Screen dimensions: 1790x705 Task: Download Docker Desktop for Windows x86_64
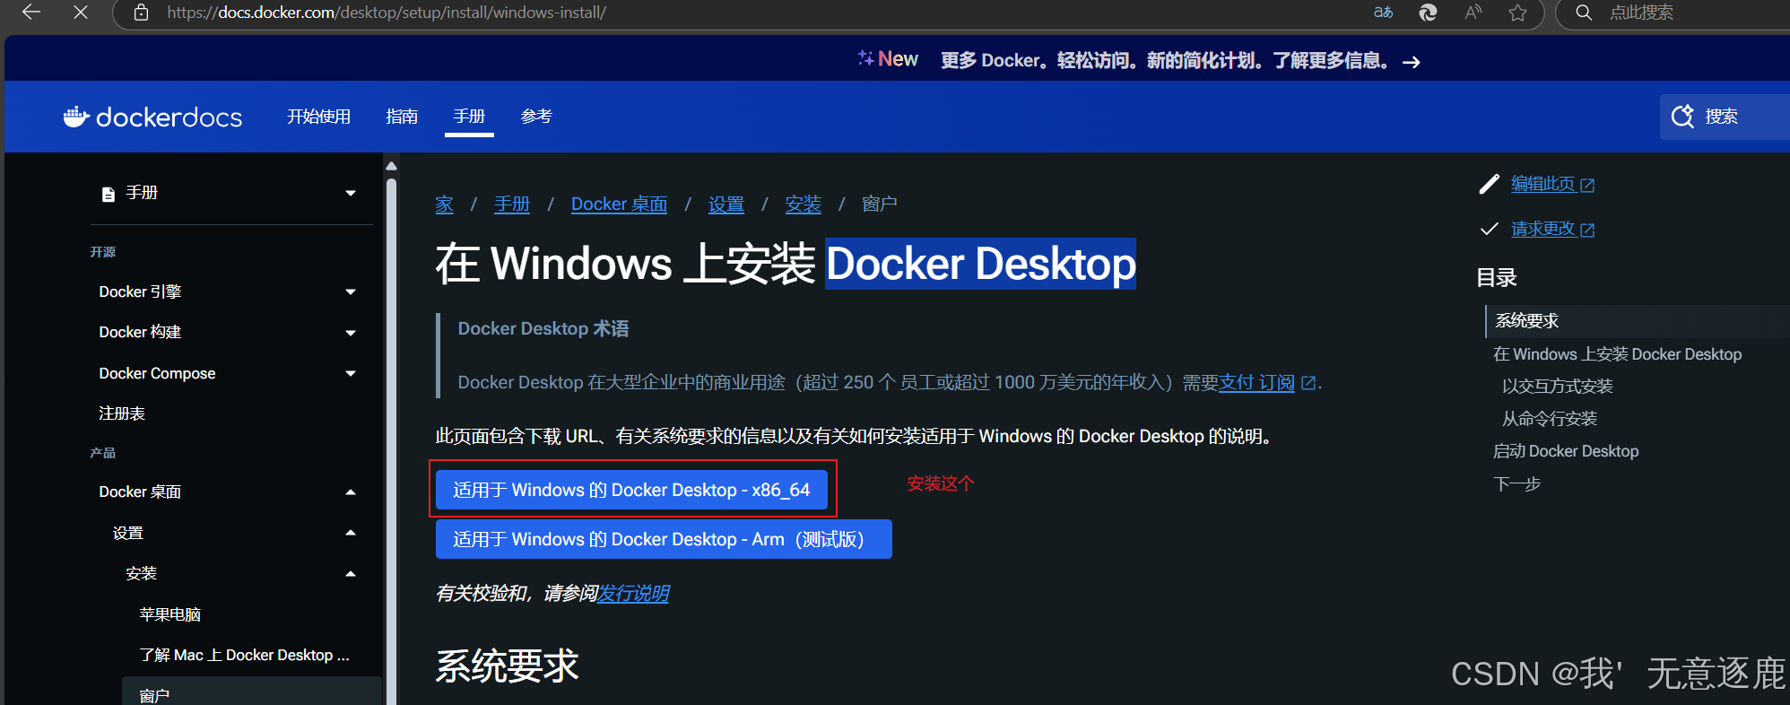631,490
